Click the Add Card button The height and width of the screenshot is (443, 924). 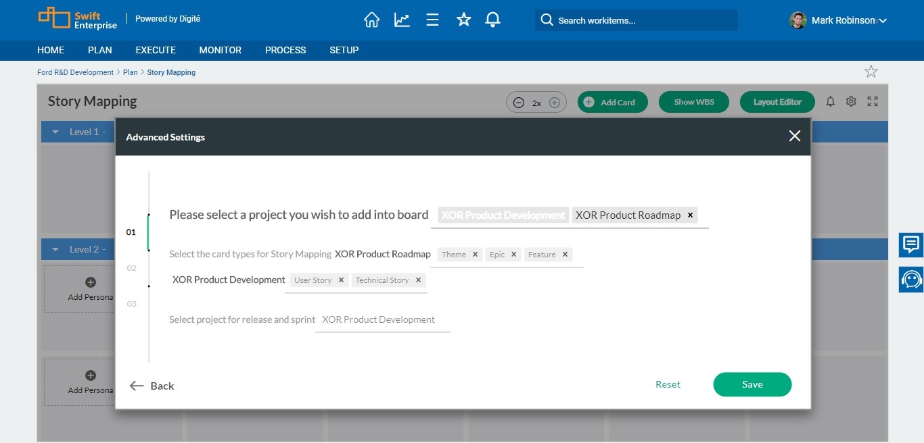613,102
